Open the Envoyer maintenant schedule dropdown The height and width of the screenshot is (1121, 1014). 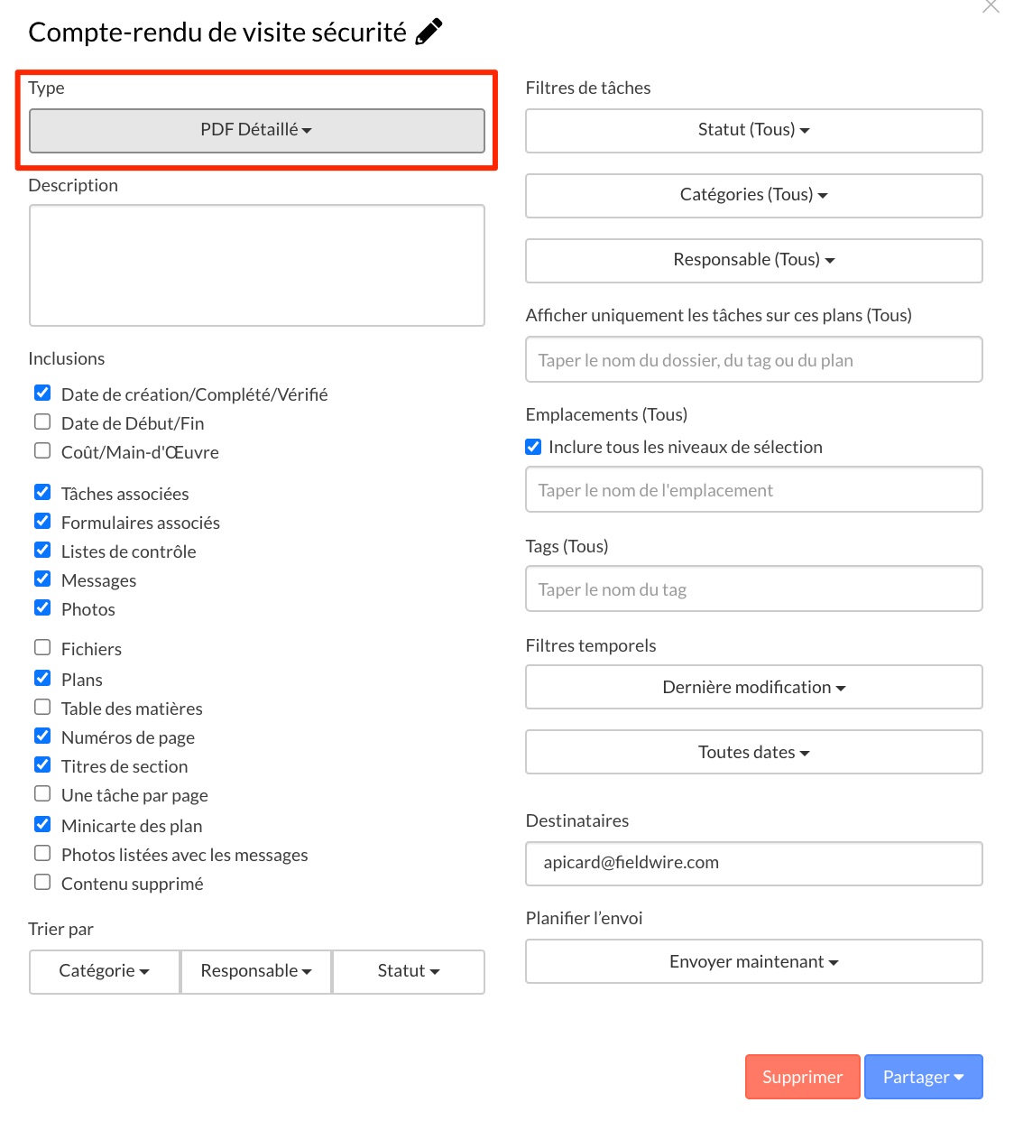753,962
